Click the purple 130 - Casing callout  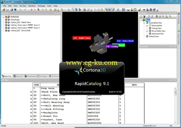[x=112, y=46]
